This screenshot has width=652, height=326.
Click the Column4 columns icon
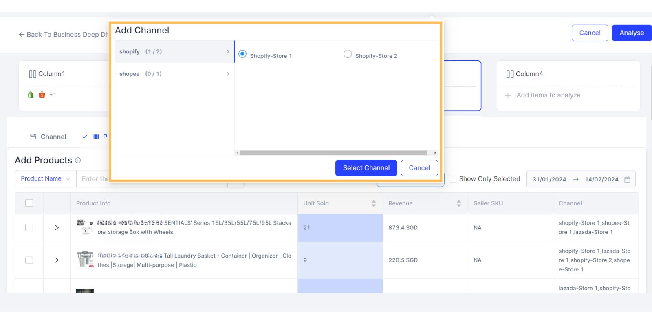tap(510, 74)
